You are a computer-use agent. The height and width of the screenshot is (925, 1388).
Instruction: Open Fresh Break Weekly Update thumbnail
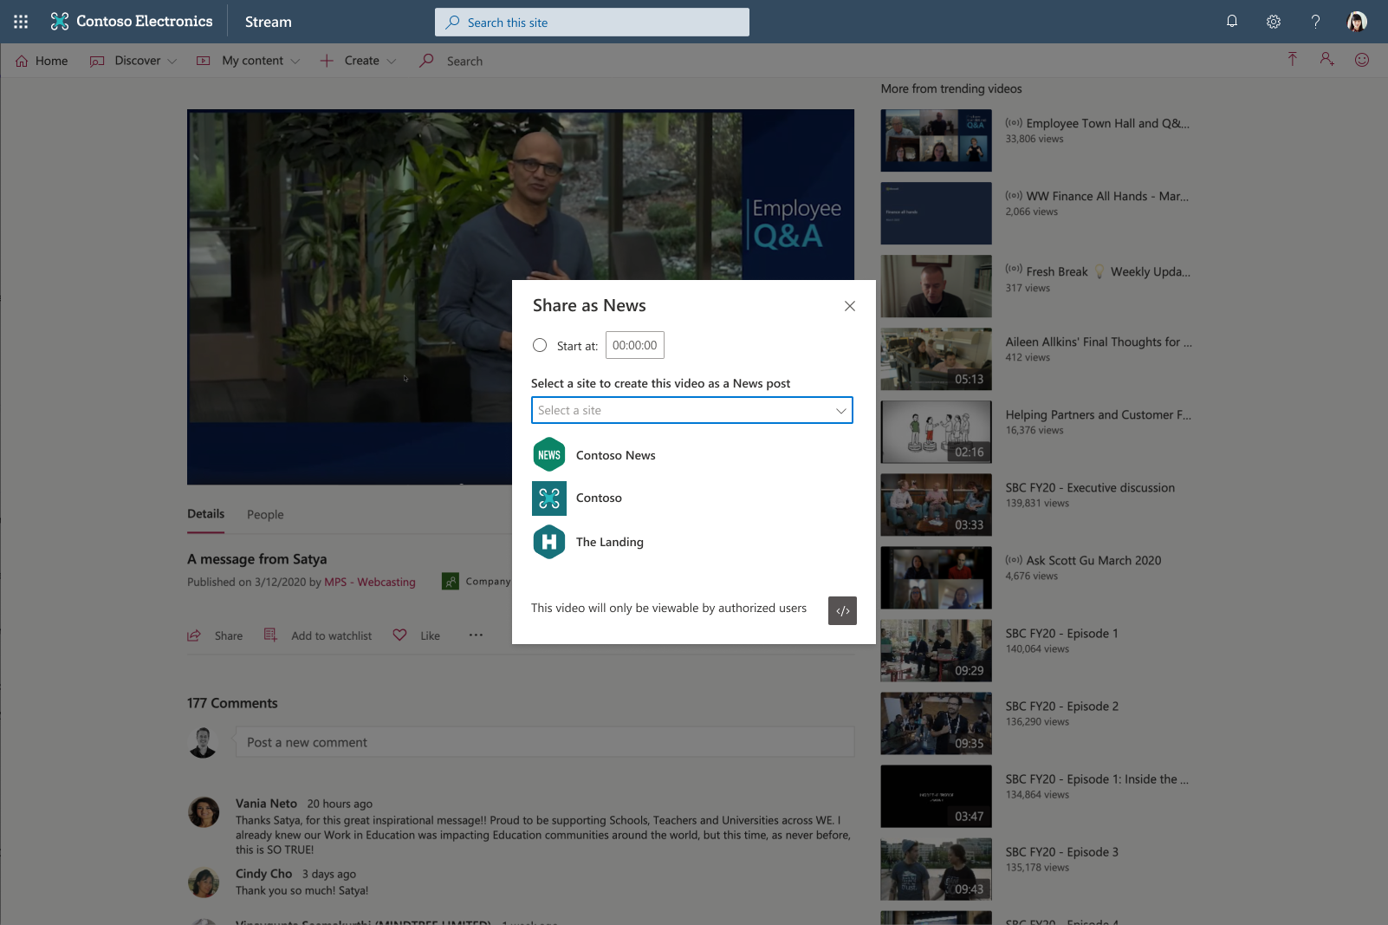(x=937, y=286)
